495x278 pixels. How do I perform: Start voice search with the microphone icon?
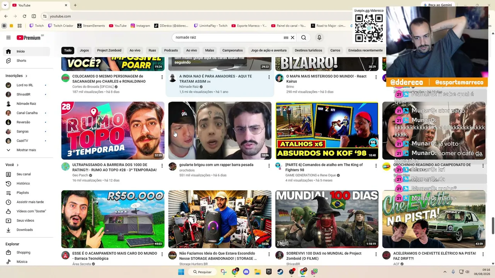[x=319, y=37]
